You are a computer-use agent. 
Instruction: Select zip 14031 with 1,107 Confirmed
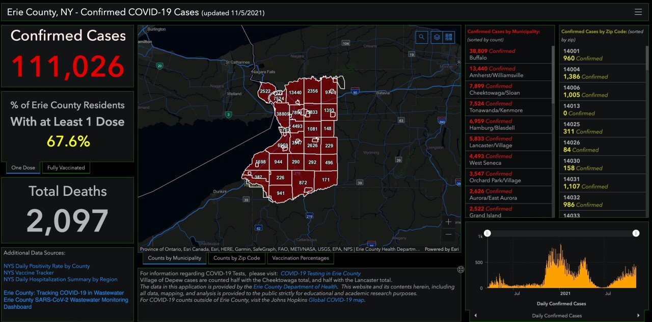(x=603, y=183)
